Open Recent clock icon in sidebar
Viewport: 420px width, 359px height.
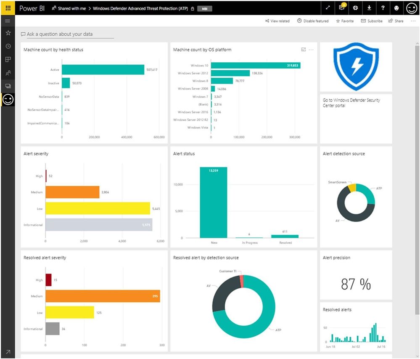point(8,46)
